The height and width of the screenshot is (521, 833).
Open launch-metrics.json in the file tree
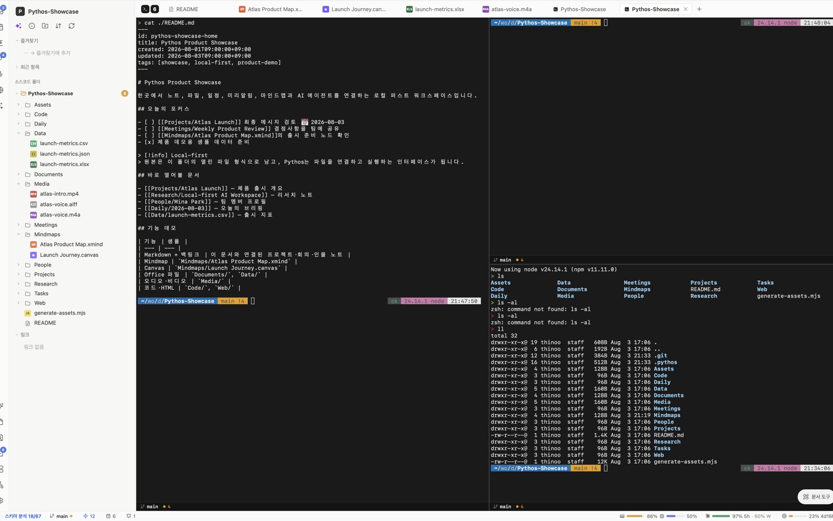[65, 154]
